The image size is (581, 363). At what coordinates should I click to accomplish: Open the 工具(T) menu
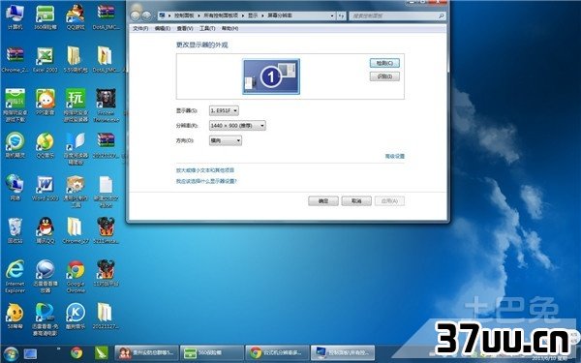click(x=207, y=28)
